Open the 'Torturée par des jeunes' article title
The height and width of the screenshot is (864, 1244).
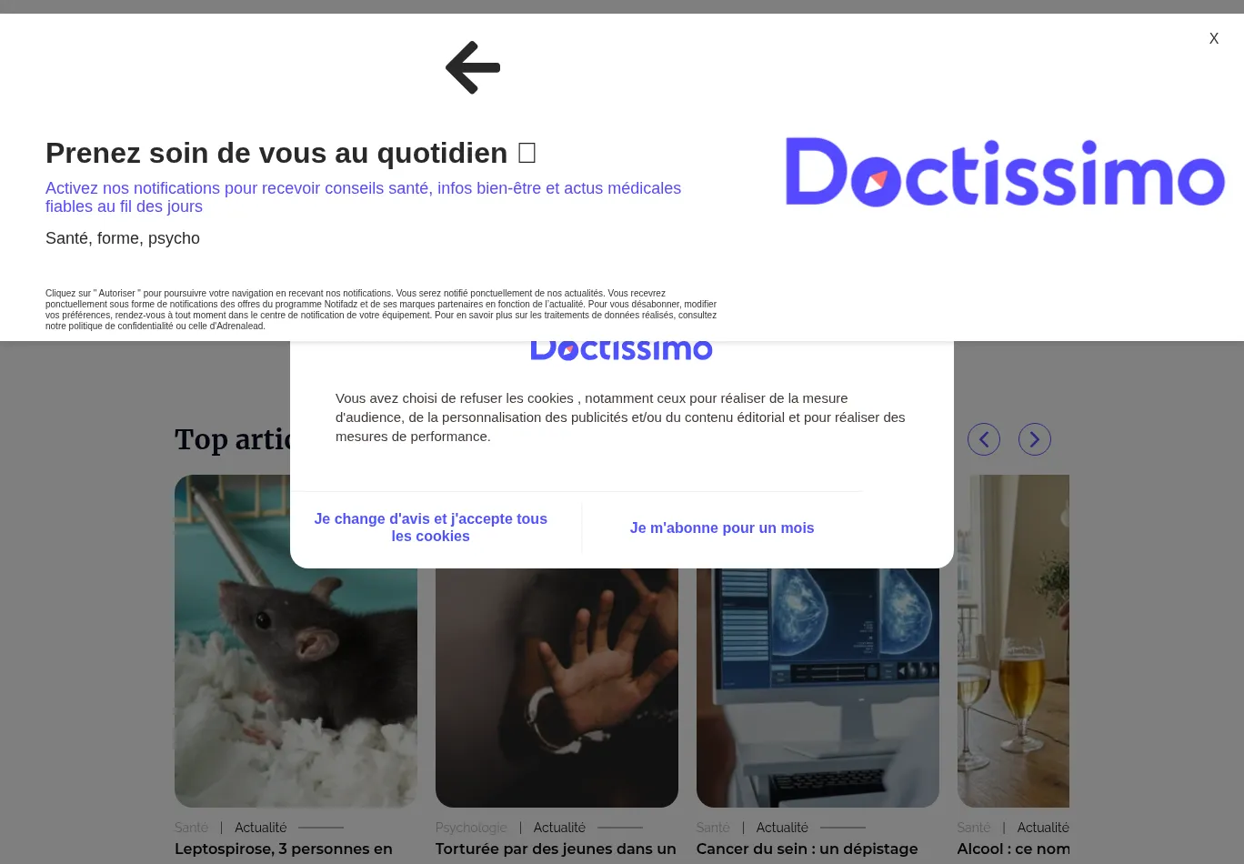556,849
